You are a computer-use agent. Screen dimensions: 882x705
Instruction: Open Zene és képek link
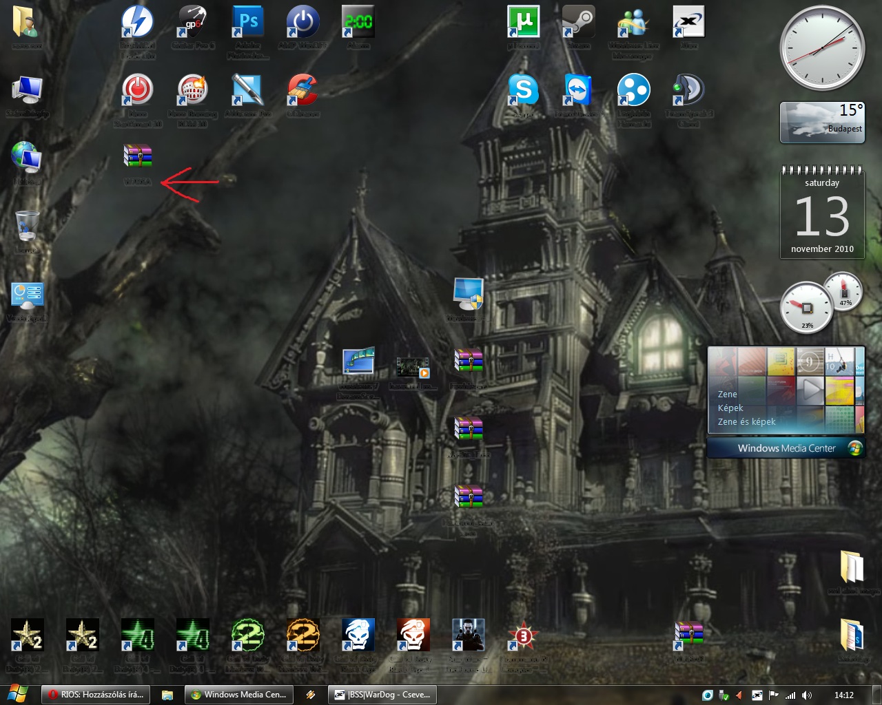(x=746, y=421)
